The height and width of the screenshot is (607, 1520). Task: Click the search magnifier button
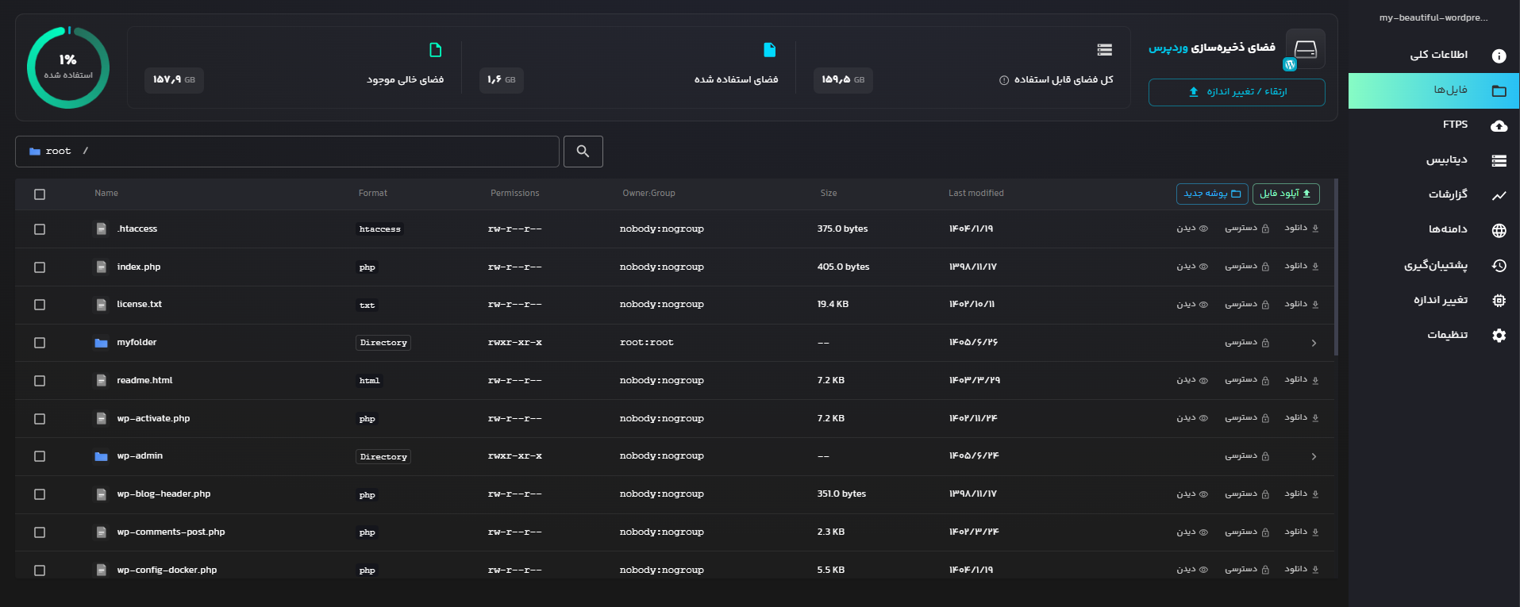(583, 152)
